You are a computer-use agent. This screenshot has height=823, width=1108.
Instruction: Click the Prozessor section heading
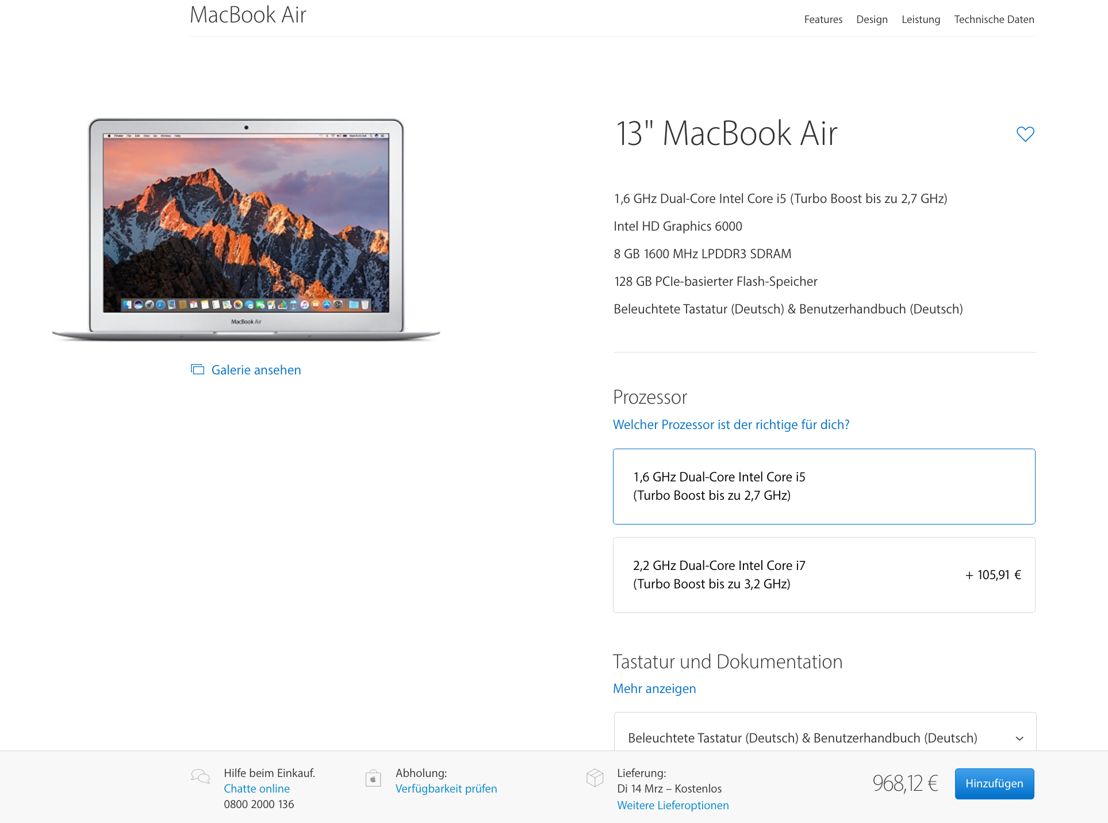click(x=650, y=397)
